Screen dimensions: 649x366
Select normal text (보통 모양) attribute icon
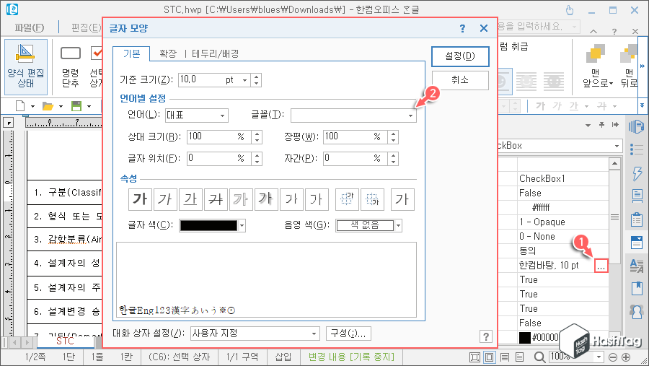pos(402,199)
